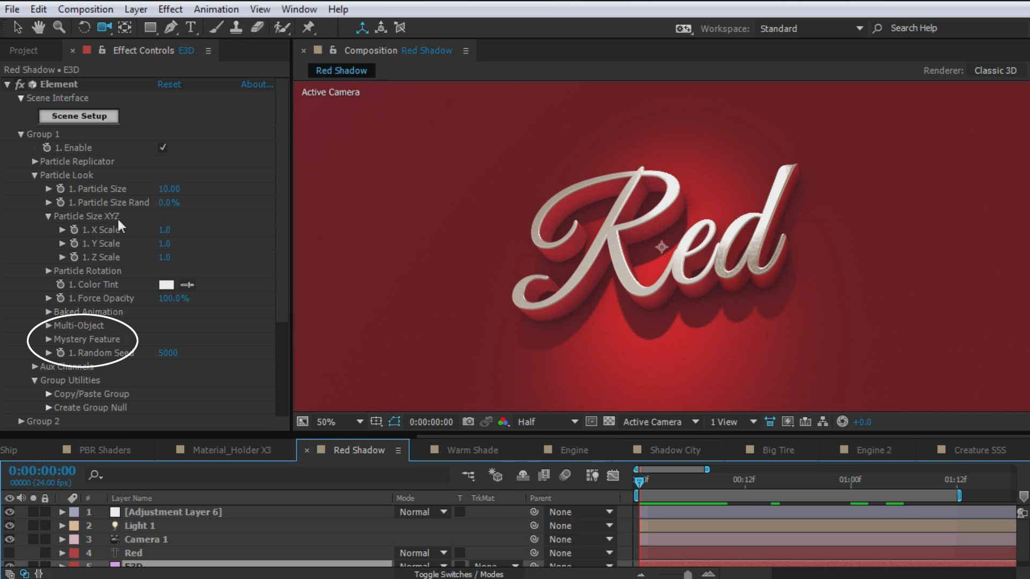Select the Pen tool

[x=171, y=27]
